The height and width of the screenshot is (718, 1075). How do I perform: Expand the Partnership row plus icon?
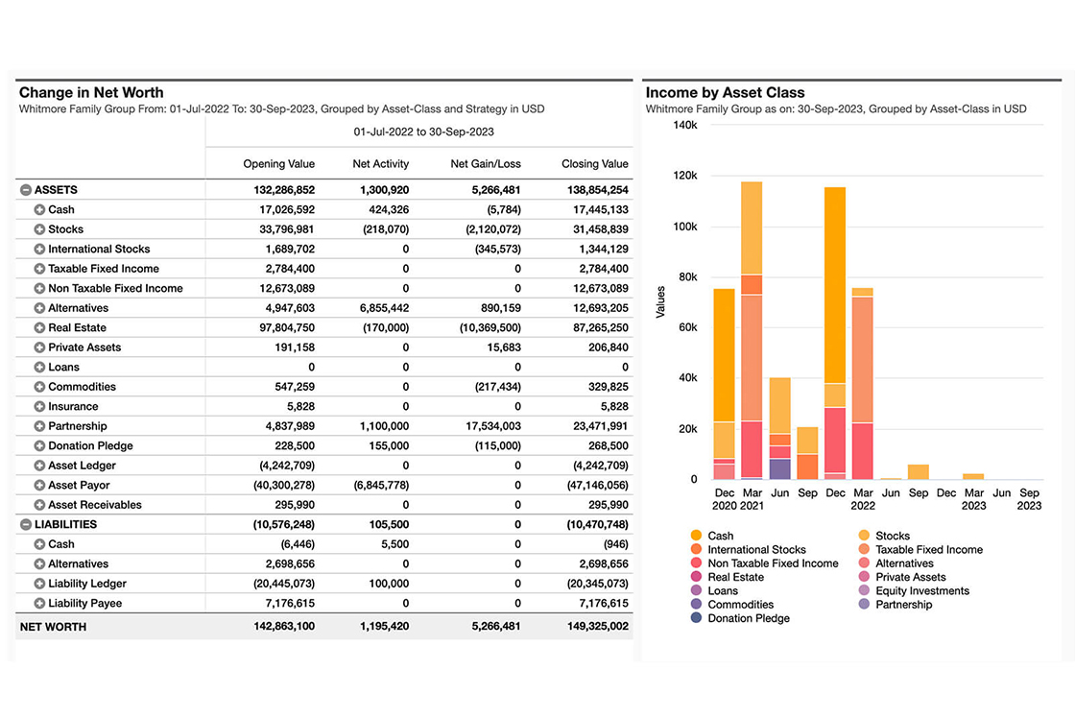(39, 426)
